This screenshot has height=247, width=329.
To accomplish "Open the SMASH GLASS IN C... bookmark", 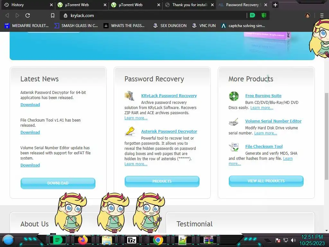I will (x=76, y=26).
